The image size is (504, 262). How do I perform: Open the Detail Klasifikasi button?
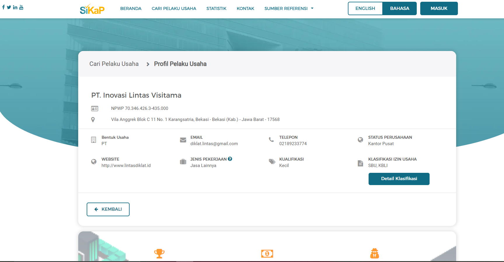pos(399,179)
